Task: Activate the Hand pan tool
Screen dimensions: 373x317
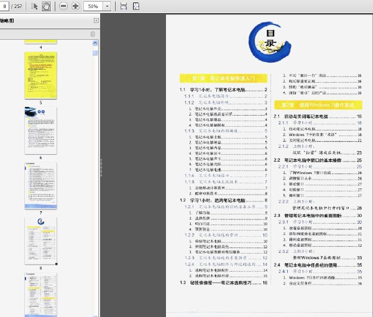Action: pos(46,6)
